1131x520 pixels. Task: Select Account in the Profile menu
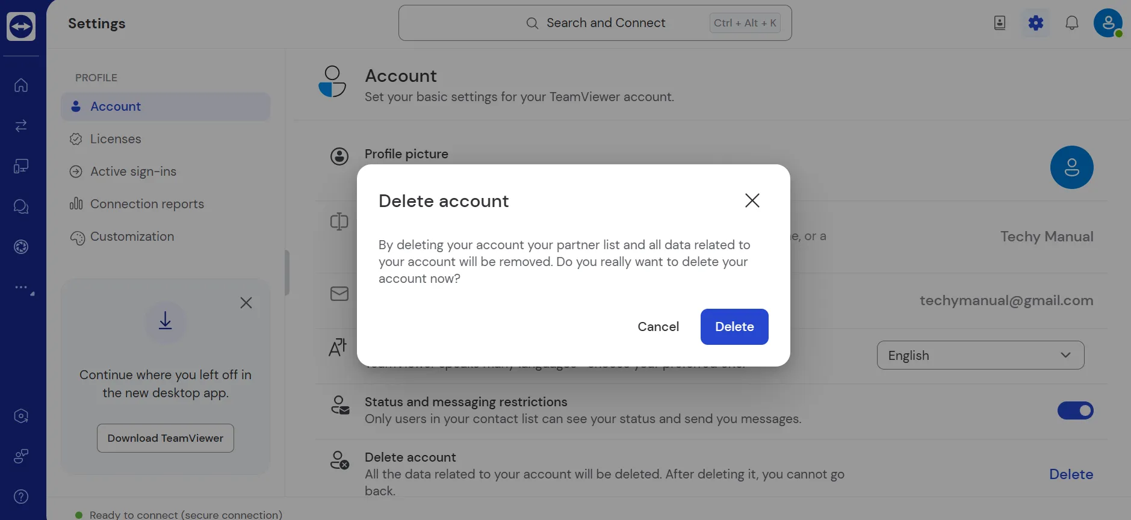[x=166, y=107]
